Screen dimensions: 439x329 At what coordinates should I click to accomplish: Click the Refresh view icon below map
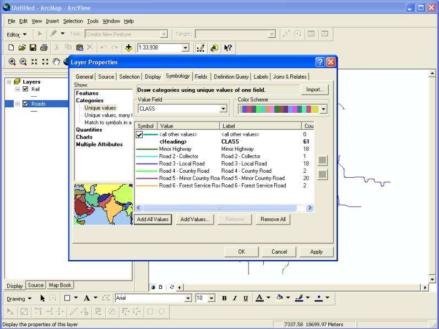pos(172,287)
